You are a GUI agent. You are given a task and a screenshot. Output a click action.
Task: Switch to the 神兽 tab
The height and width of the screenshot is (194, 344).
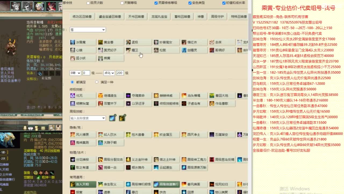[201, 16]
